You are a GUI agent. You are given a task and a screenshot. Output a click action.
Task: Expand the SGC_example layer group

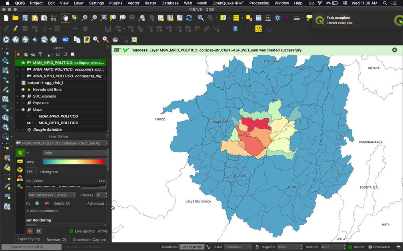tap(18, 96)
